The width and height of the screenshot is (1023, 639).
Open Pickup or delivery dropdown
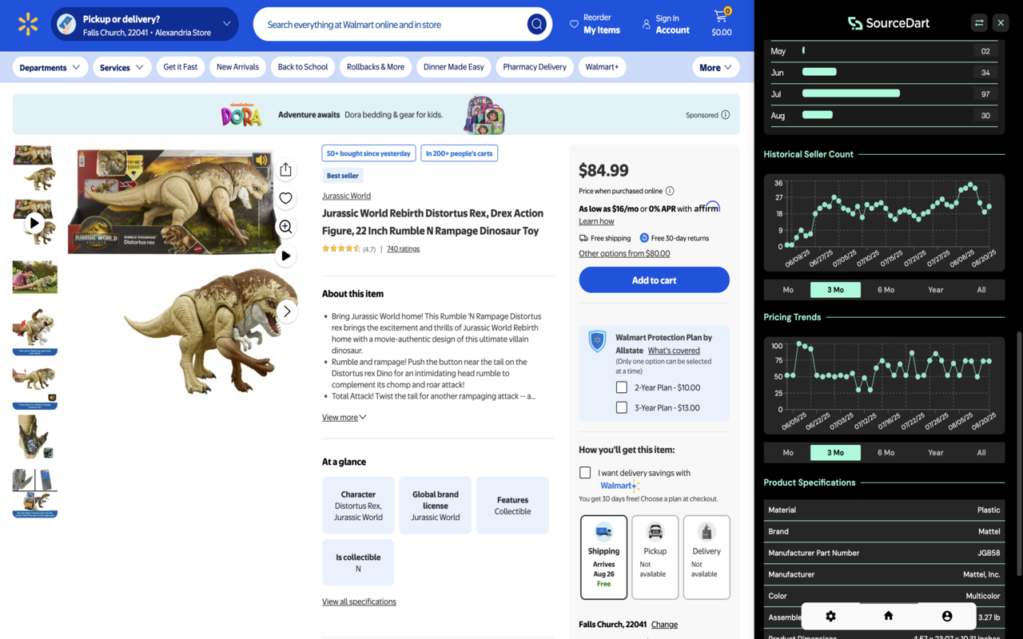(x=145, y=24)
